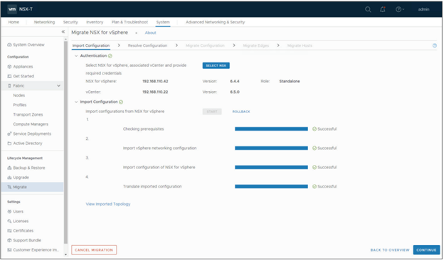Click NSX for vSphere IP 192.168.110.42
This screenshot has width=444, height=260.
coord(155,82)
